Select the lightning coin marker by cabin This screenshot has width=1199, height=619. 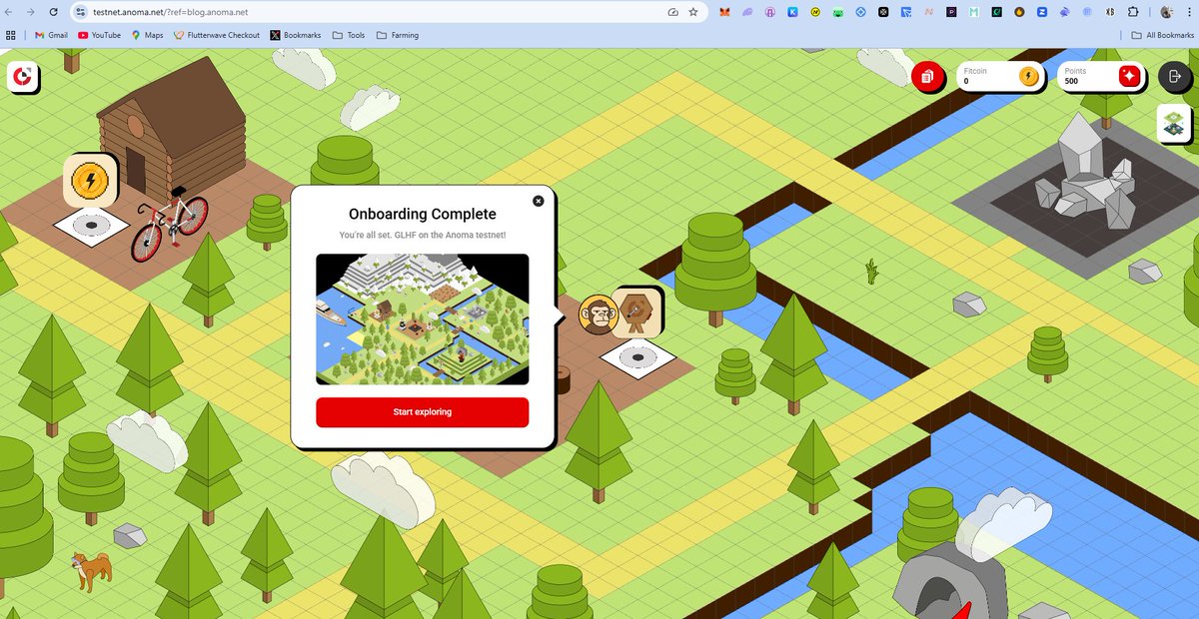[91, 181]
